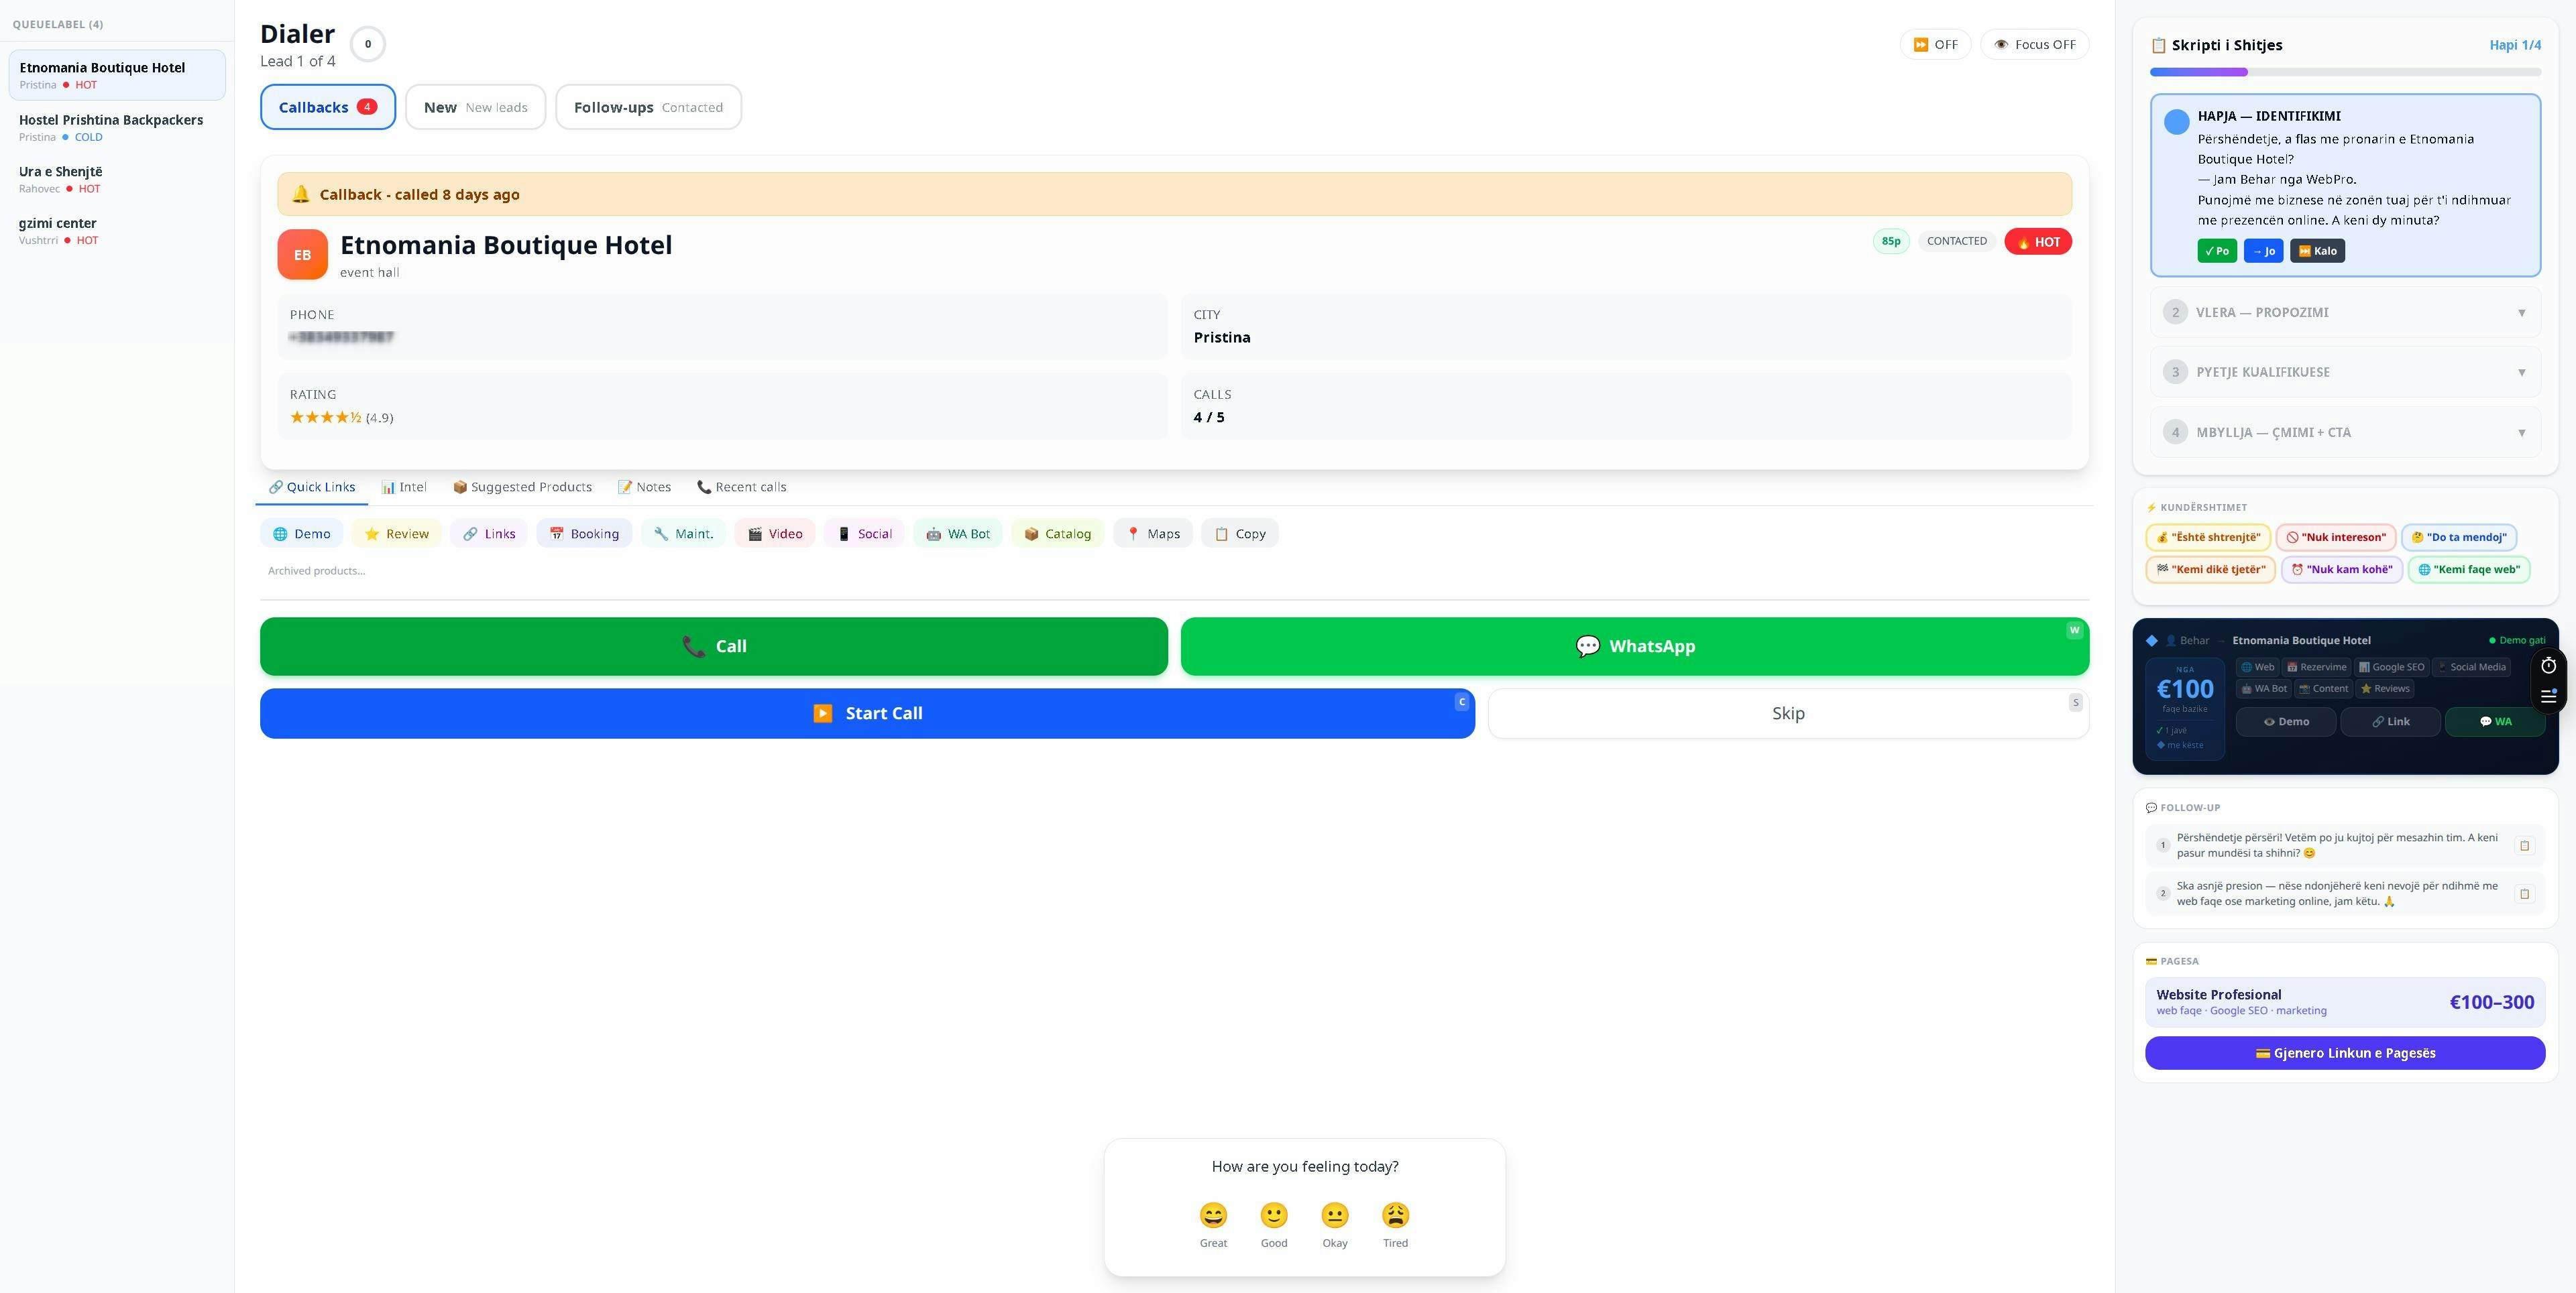Viewport: 2576px width, 1293px height.
Task: Switch to the New leads tab
Action: pyautogui.click(x=475, y=107)
